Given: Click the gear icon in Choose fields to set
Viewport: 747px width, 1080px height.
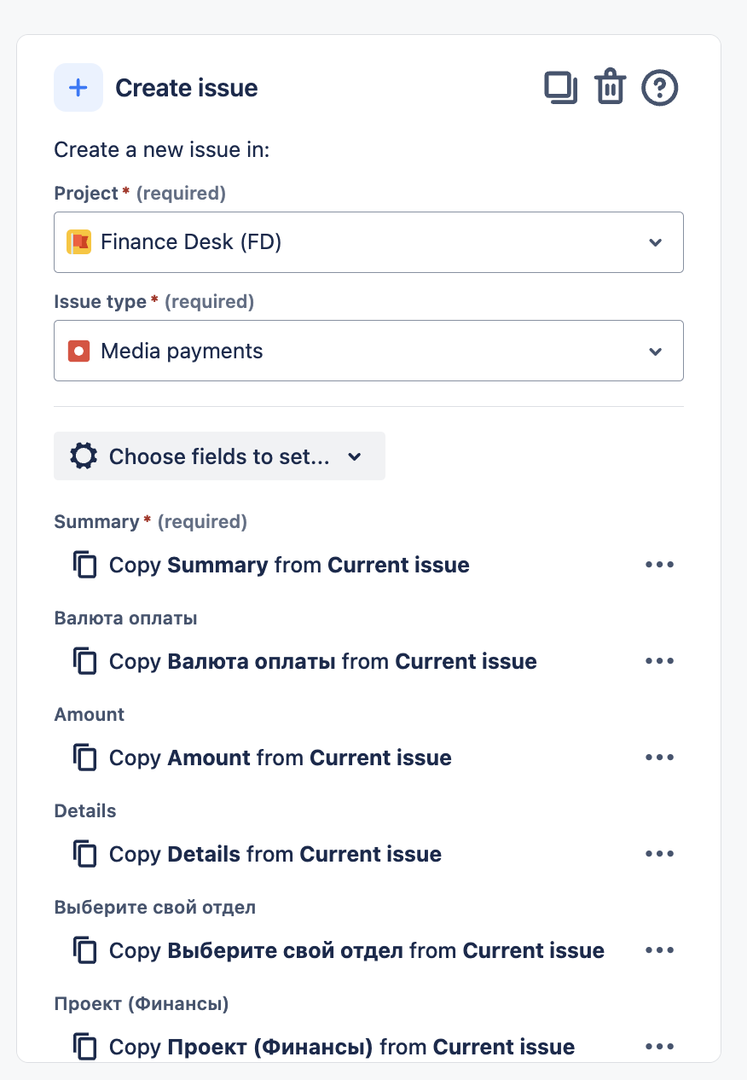Looking at the screenshot, I should point(84,456).
